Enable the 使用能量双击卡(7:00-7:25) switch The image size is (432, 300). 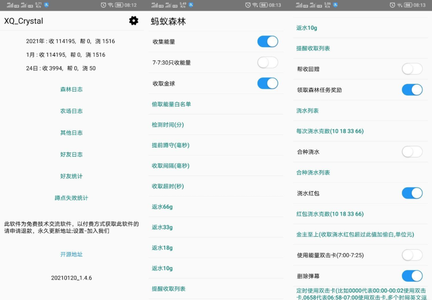click(x=412, y=255)
